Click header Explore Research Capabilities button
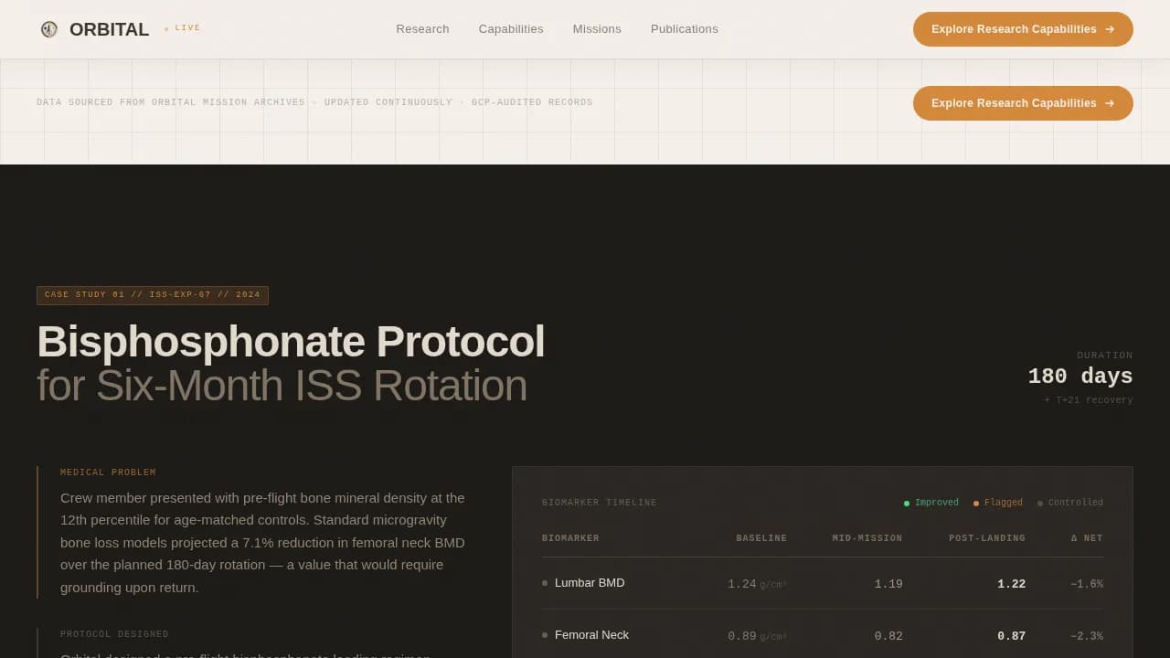Image resolution: width=1170 pixels, height=658 pixels. 1023,29
